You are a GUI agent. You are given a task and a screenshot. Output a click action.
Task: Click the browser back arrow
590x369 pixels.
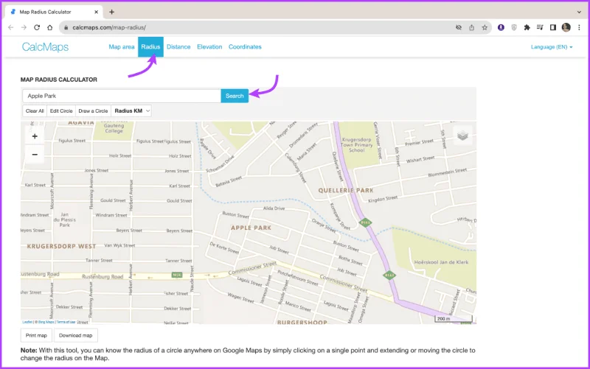coord(11,27)
